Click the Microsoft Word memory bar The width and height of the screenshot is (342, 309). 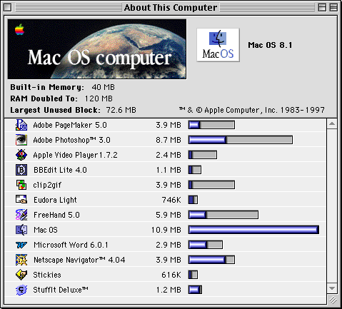point(206,245)
